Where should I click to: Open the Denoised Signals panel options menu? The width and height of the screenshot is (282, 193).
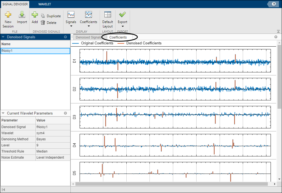65,37
